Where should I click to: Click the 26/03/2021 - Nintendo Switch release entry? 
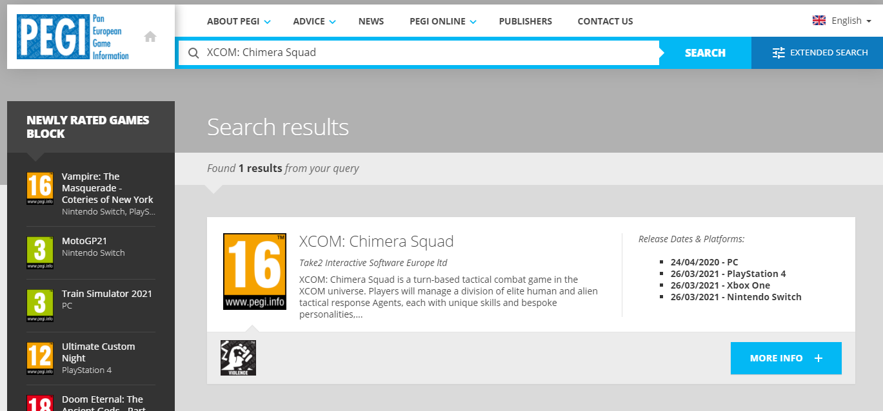(736, 297)
